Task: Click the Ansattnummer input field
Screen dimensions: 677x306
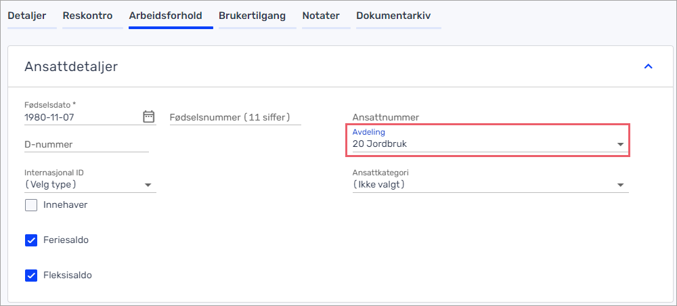Action: pos(490,117)
